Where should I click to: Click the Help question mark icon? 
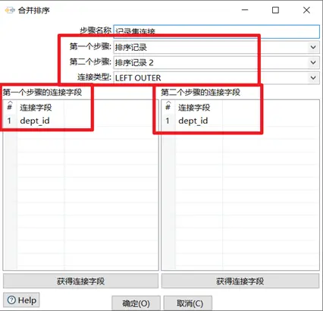(x=11, y=300)
